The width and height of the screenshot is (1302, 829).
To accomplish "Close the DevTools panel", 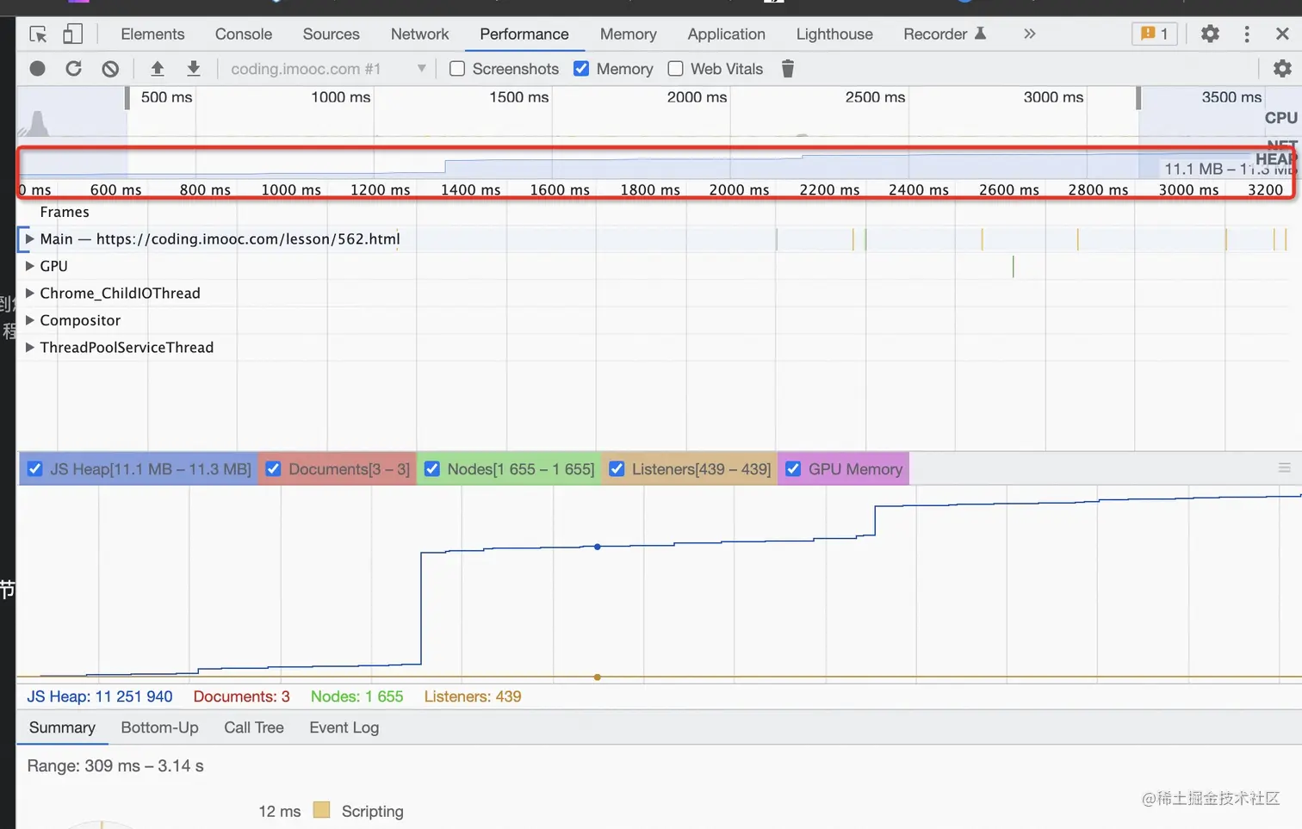I will pyautogui.click(x=1282, y=34).
